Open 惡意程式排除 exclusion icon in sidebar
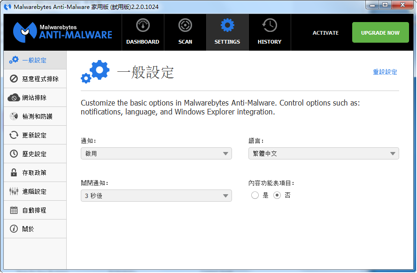The width and height of the screenshot is (417, 273). (14, 79)
